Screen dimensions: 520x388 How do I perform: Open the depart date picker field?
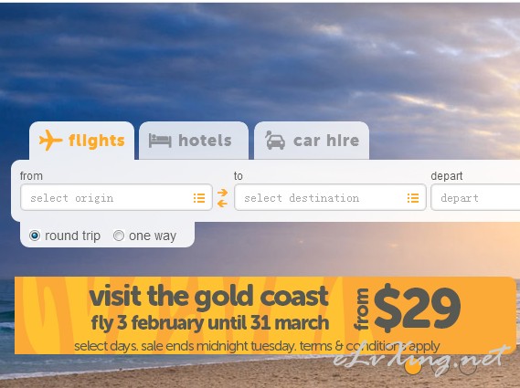click(x=475, y=197)
